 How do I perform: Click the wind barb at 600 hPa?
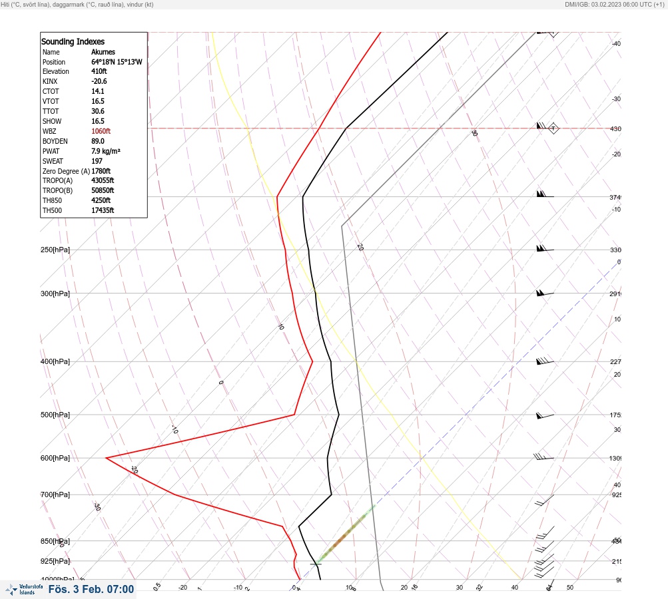coord(543,457)
